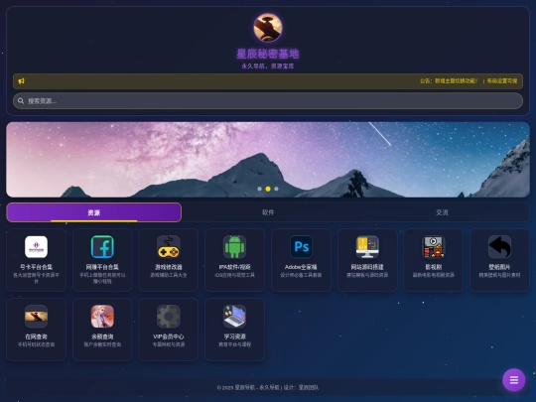Switch to the 软件 tab
The width and height of the screenshot is (536, 402).
click(x=268, y=212)
